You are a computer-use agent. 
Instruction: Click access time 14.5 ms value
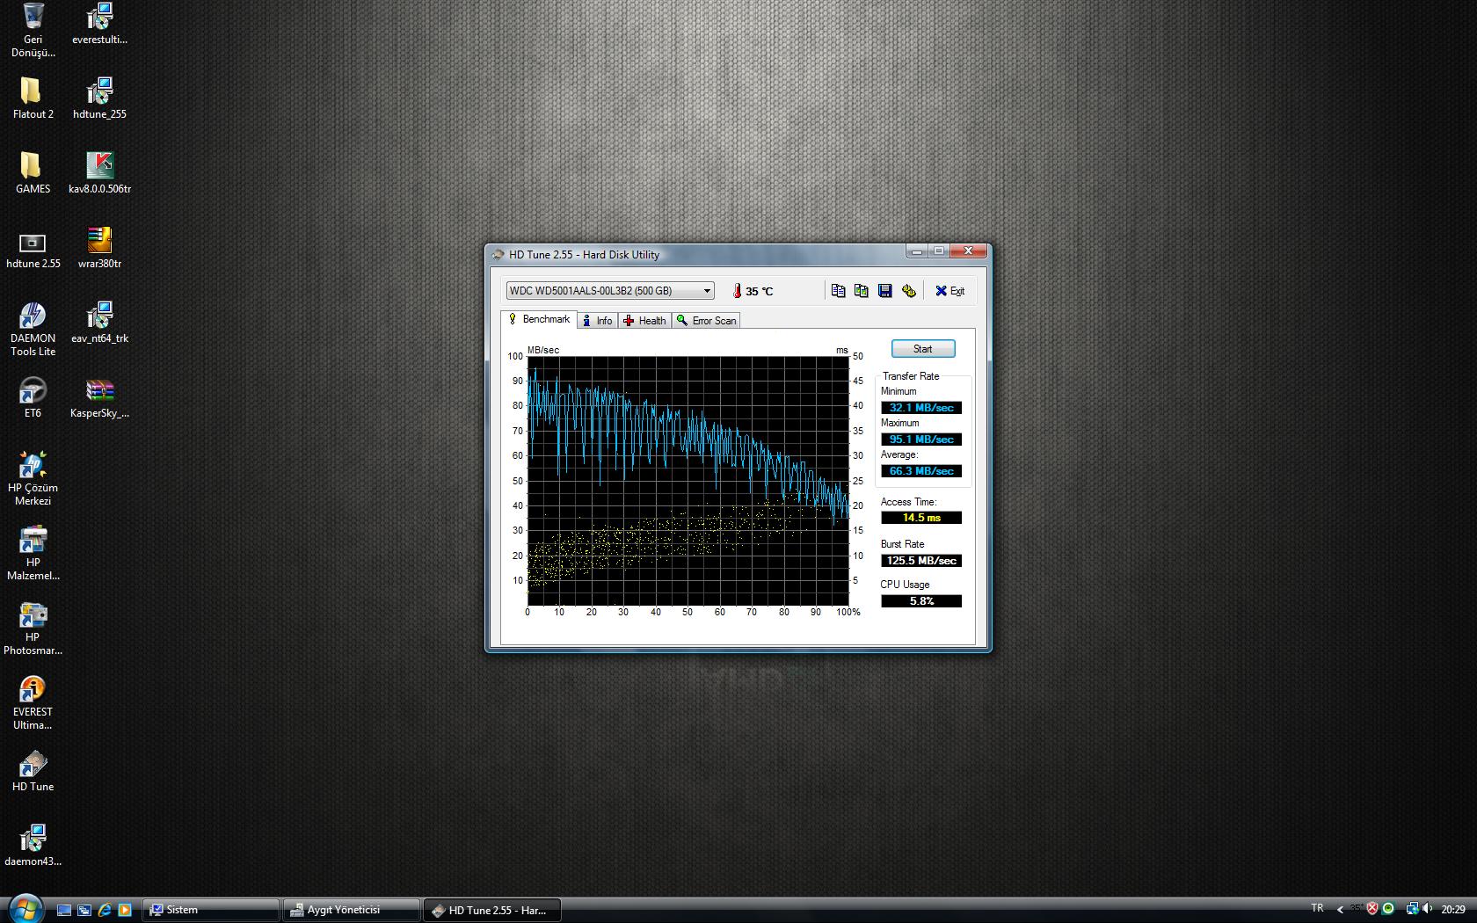click(921, 518)
